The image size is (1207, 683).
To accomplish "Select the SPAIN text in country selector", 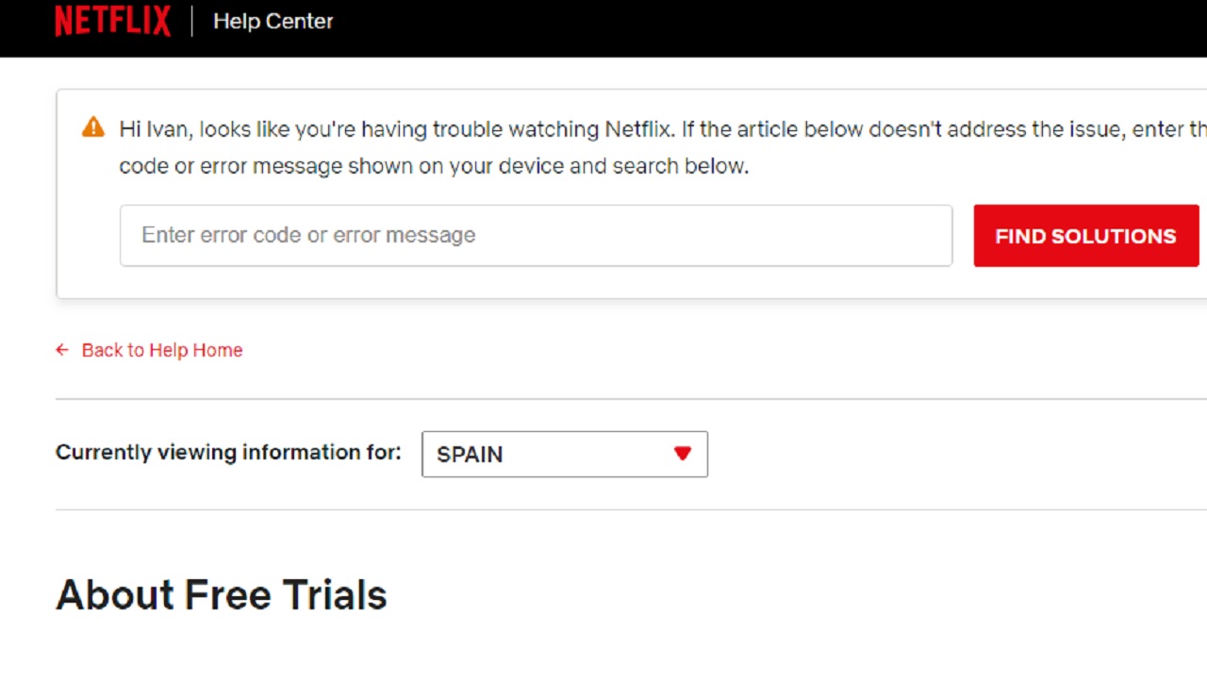I will (x=470, y=455).
